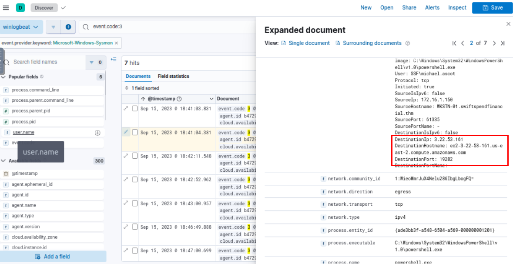Viewport: 513px width, 264px height.
Task: Open the filter options icon
Action: pyautogui.click(x=54, y=27)
